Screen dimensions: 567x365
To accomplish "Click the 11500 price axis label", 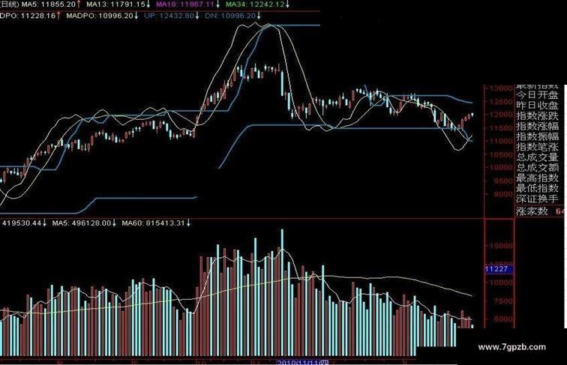I will [x=501, y=128].
